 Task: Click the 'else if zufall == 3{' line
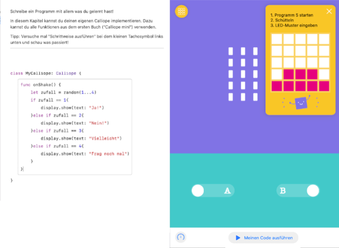(57, 131)
